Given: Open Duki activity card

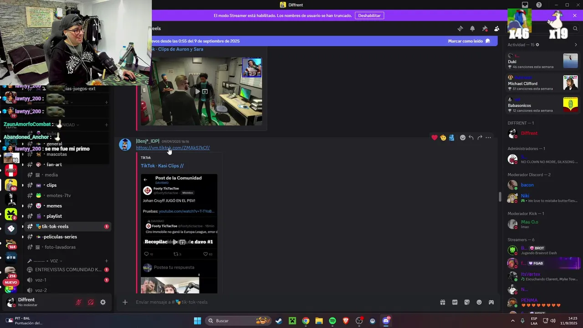Looking at the screenshot, I should click(x=543, y=61).
